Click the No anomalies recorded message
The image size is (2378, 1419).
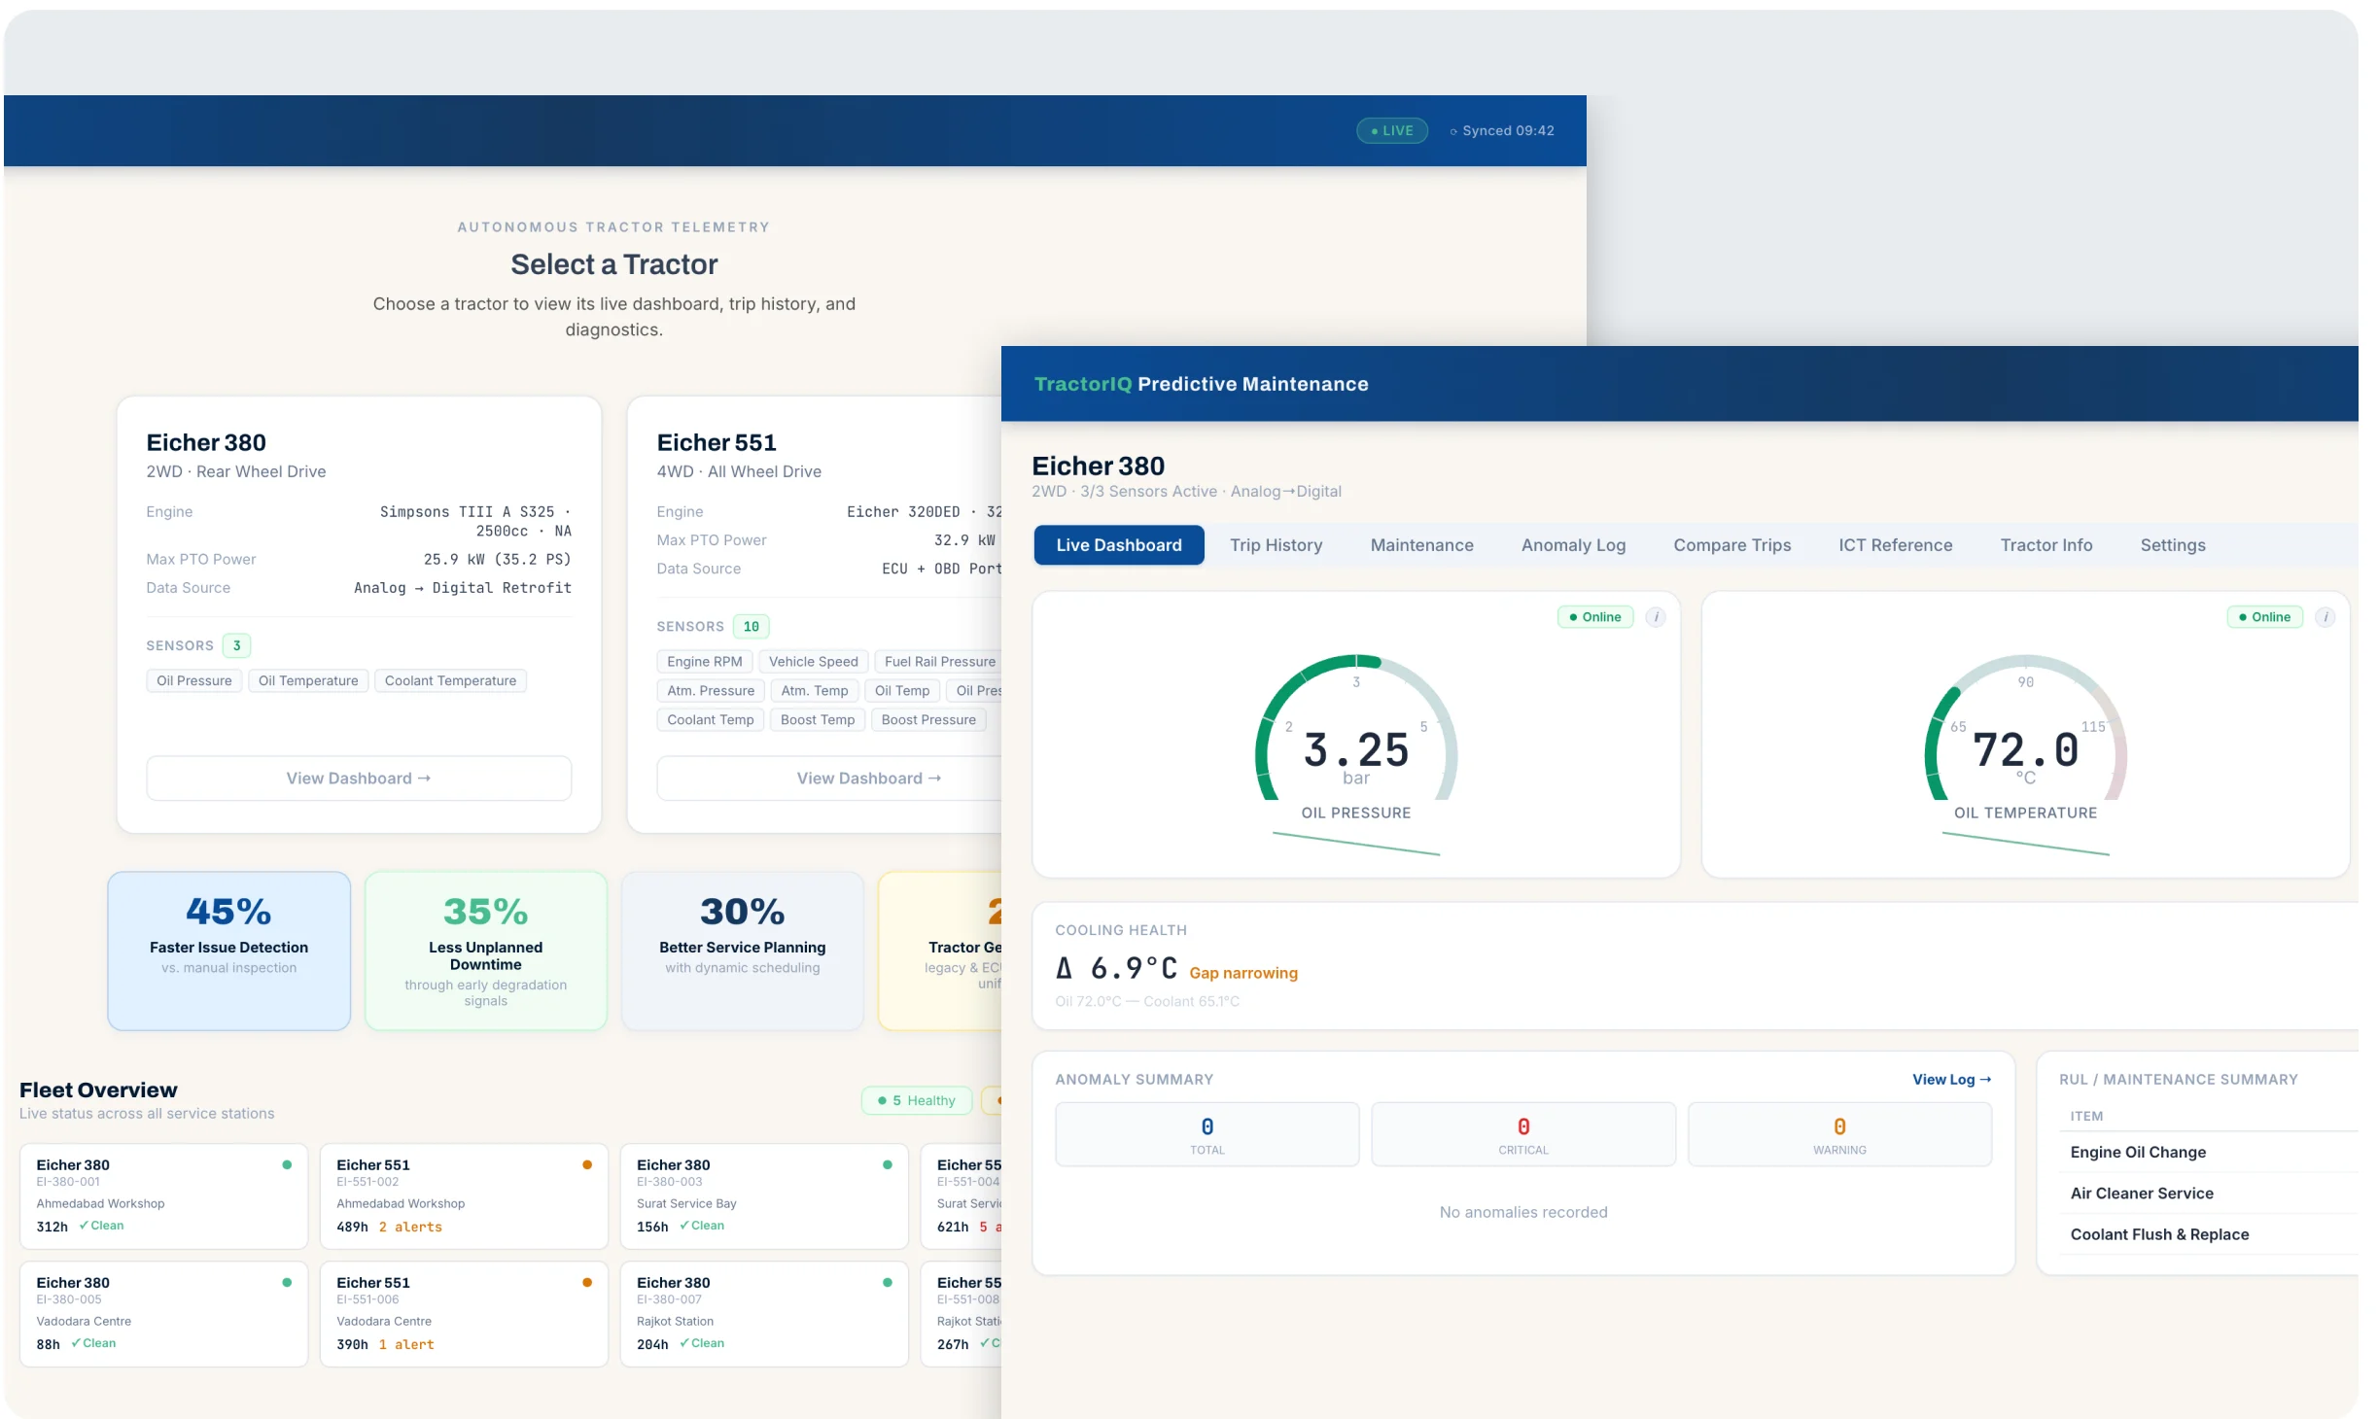(1523, 1213)
